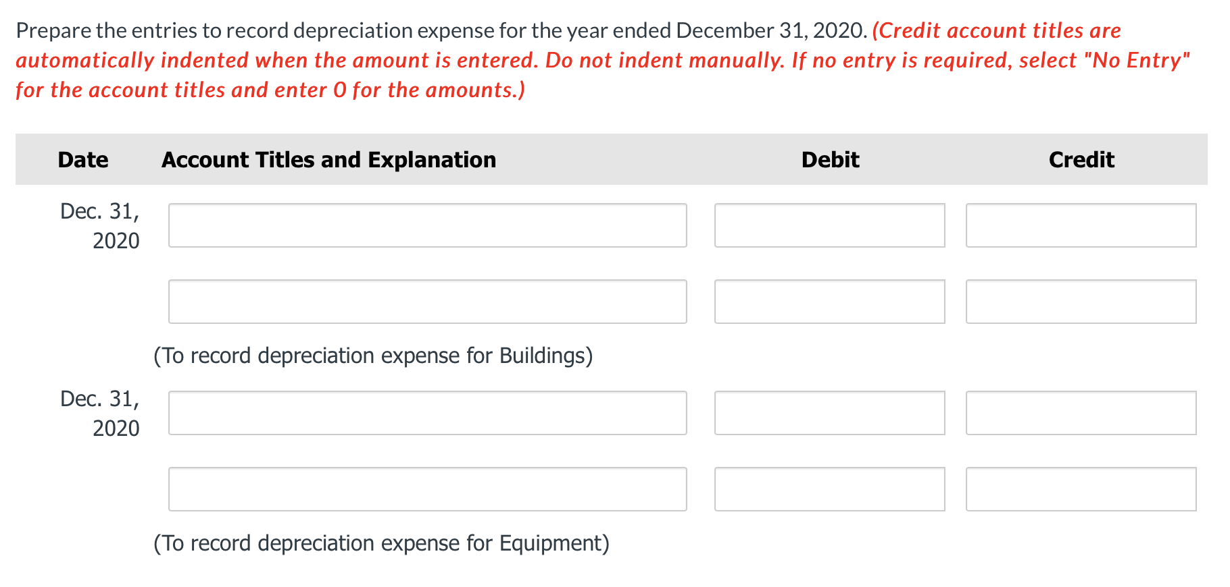The image size is (1230, 587).
Task: Click the Debit field on the second Equipment line
Action: click(x=829, y=489)
